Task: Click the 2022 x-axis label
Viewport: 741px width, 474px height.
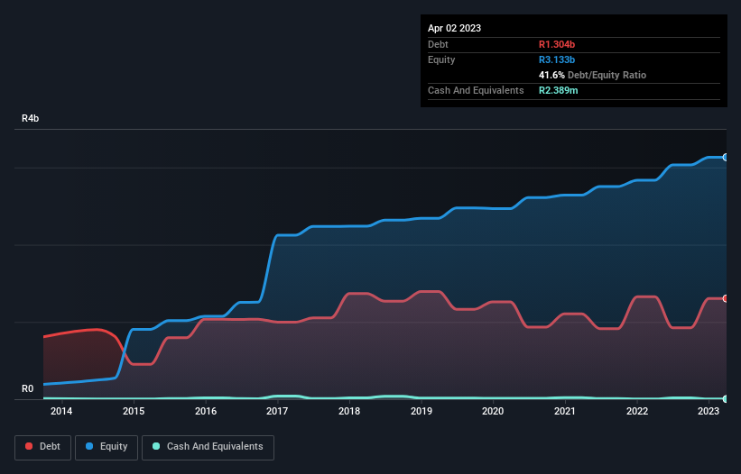Action: click(637, 411)
